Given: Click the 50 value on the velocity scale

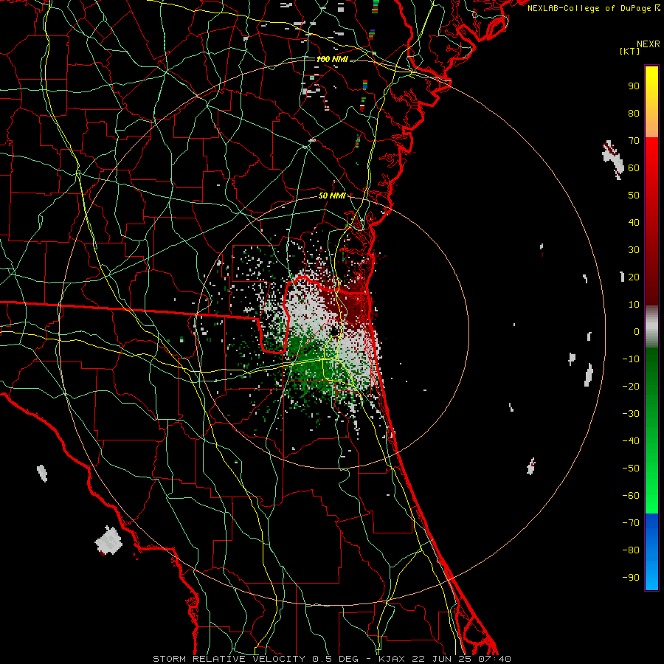Looking at the screenshot, I should point(634,196).
